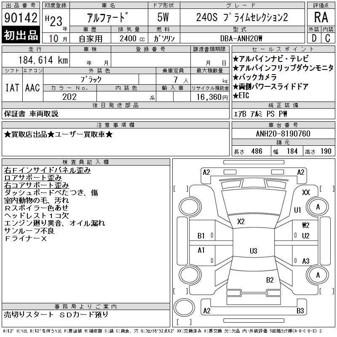The image size is (337, 337).
Task: Select the RA evaluation score
Action: tap(321, 18)
